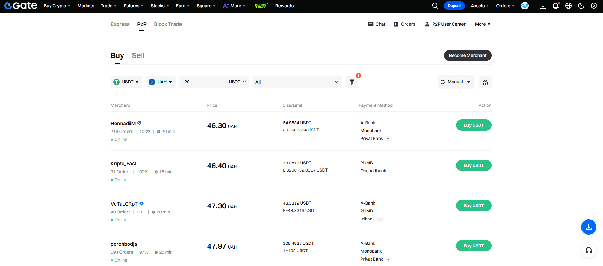Click the 47.97 UAH price
The width and height of the screenshot is (603, 266).
[x=222, y=246]
